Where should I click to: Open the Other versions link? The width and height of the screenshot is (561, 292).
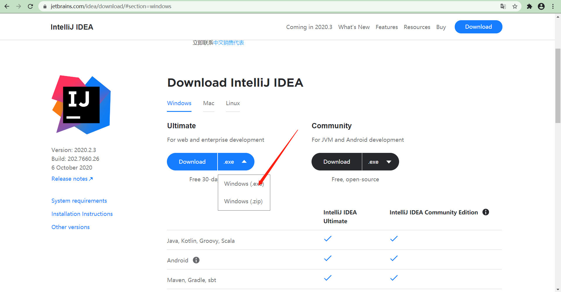click(x=71, y=227)
